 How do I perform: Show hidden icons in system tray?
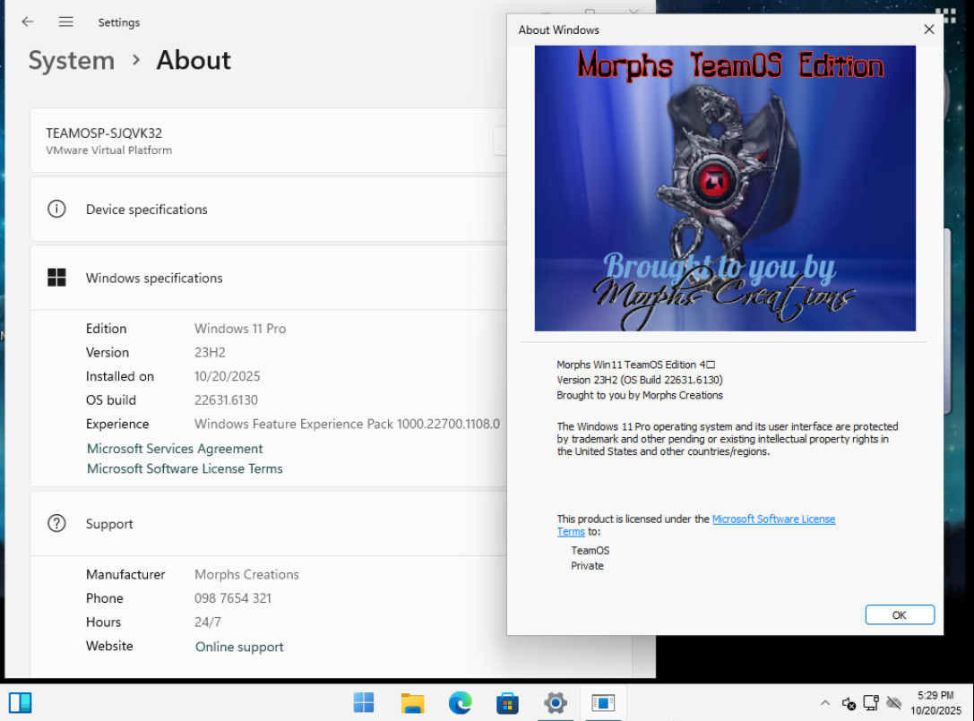pyautogui.click(x=824, y=703)
